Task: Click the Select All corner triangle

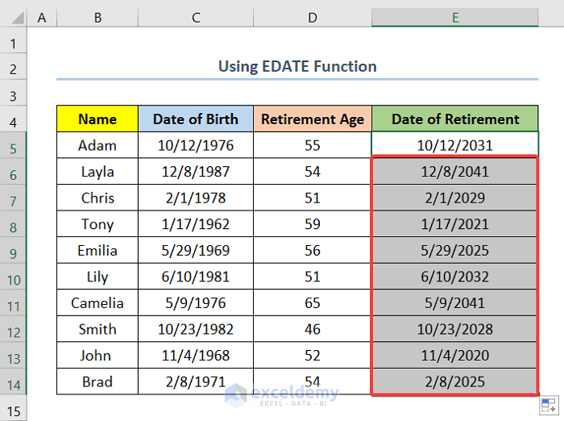Action: [x=15, y=17]
